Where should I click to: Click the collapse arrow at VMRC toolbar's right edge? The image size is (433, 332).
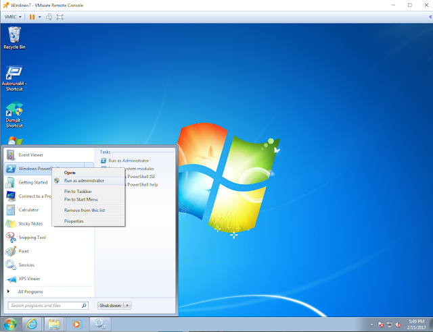[x=430, y=17]
